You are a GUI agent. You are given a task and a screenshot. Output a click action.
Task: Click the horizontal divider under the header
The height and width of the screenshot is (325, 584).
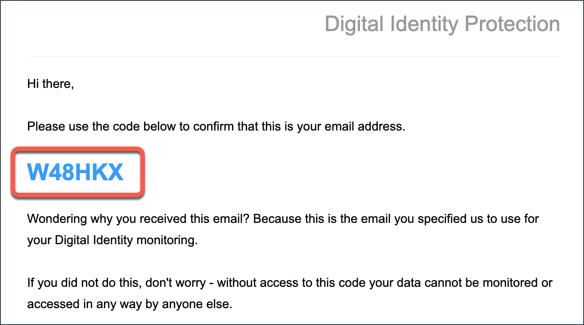click(x=294, y=56)
